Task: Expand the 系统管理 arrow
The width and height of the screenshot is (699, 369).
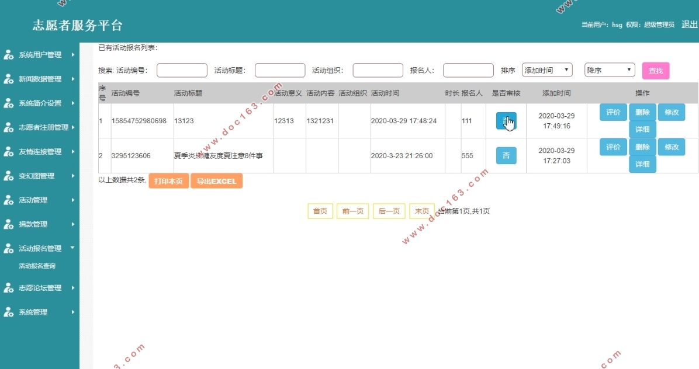Action: point(72,312)
